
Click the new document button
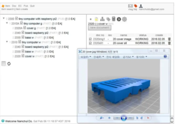click(100, 28)
